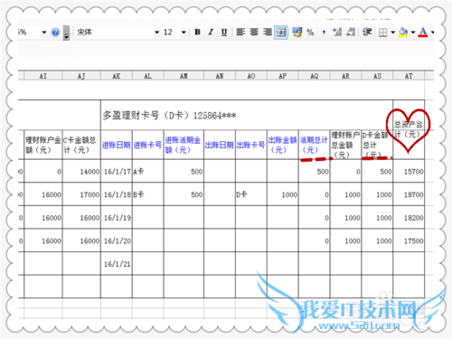Expand toolbar options handle
This screenshot has width=452, height=339.
67,33
